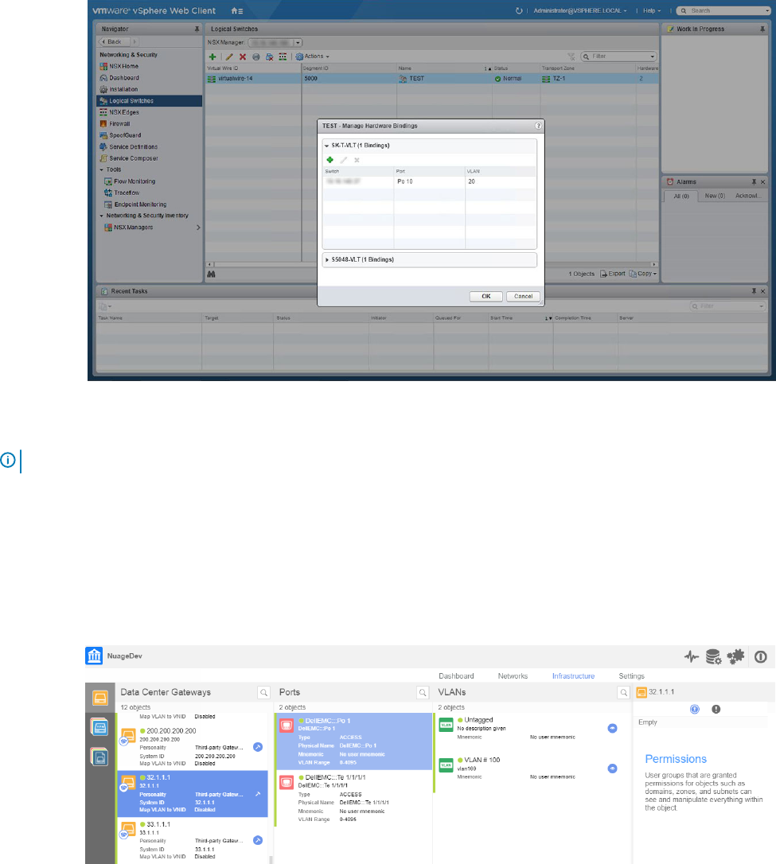Open the Help dropdown menu

652,10
